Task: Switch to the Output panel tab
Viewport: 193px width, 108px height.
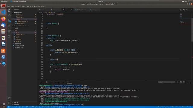Action: [52, 82]
